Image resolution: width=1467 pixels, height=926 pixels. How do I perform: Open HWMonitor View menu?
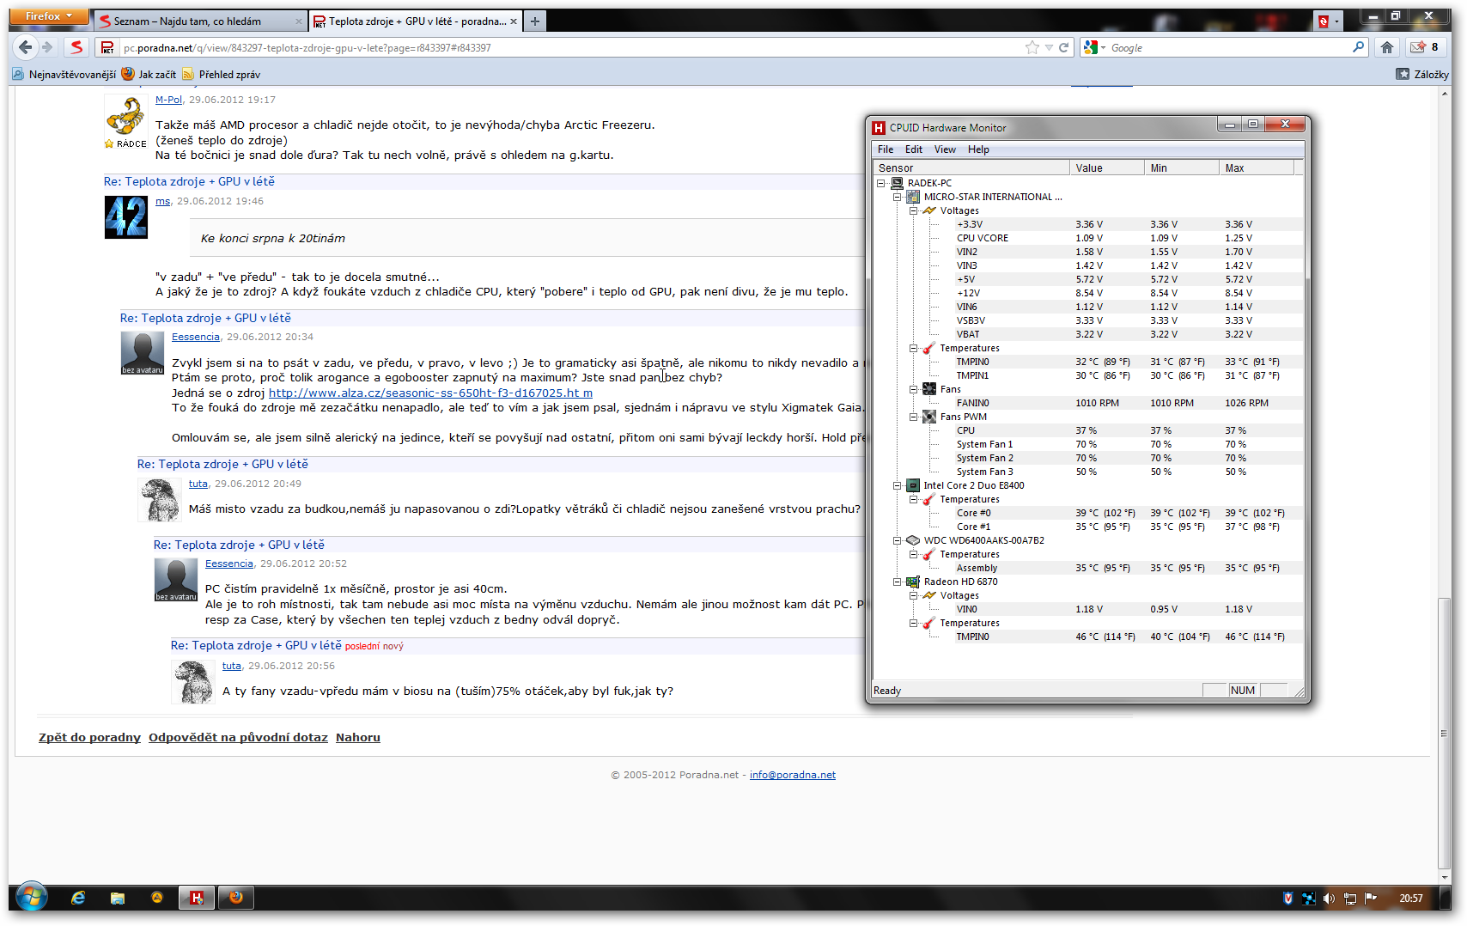pyautogui.click(x=945, y=149)
